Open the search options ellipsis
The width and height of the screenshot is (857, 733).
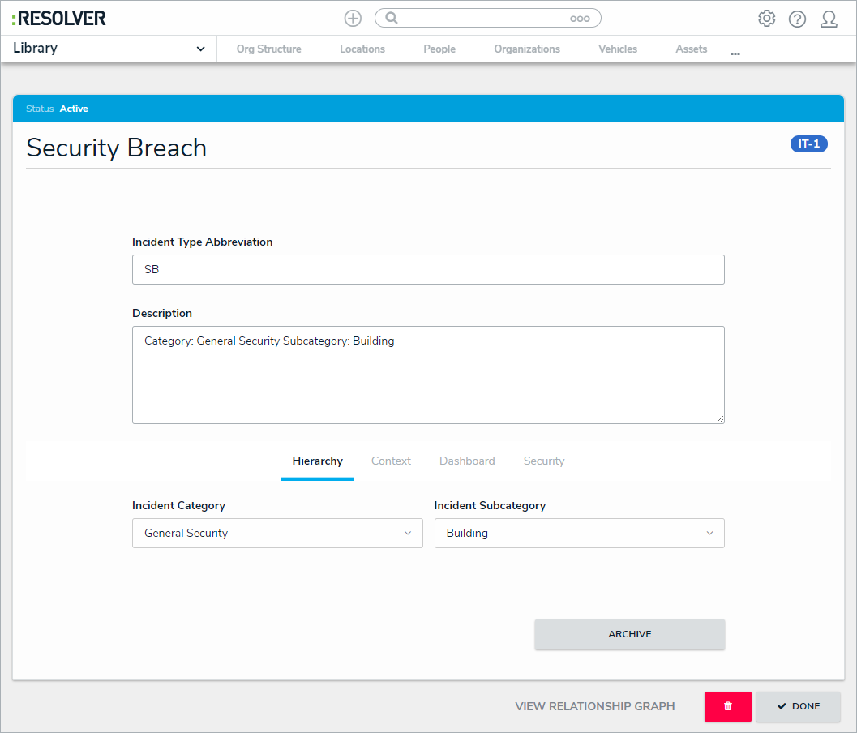click(580, 19)
